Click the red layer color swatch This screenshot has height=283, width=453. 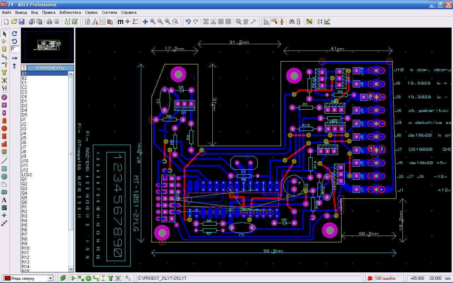tap(7, 278)
